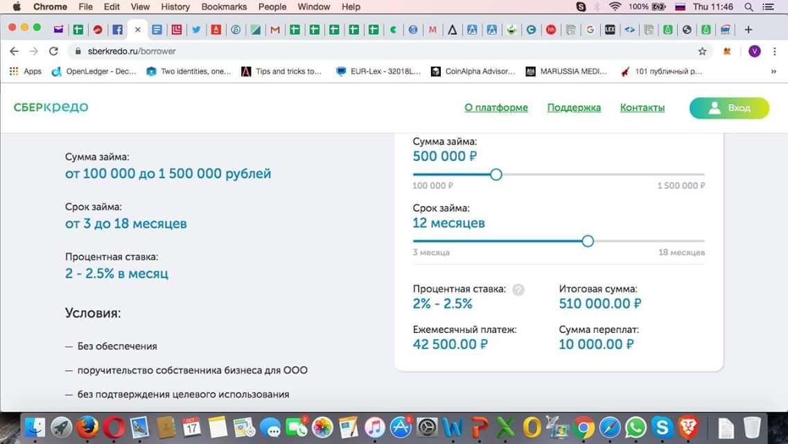
Task: Switch to the Gmail tab after the teal tab
Action: pos(275,30)
